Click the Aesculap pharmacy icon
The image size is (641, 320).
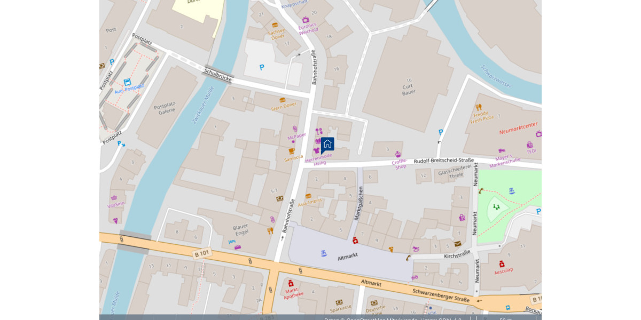pyautogui.click(x=502, y=263)
